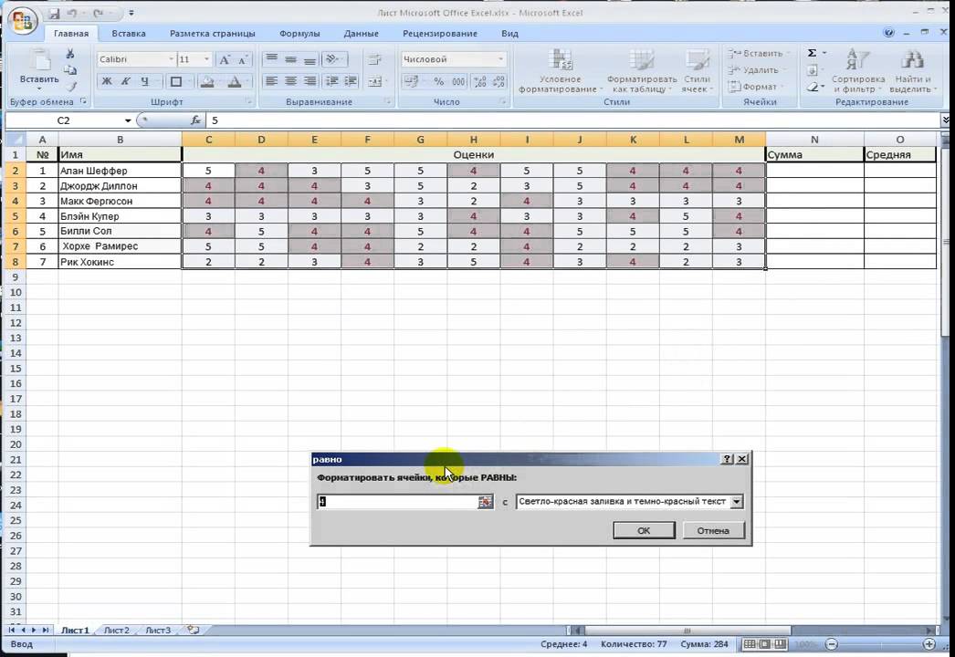Open Форматировать как таблицу dropdown

[x=641, y=71]
